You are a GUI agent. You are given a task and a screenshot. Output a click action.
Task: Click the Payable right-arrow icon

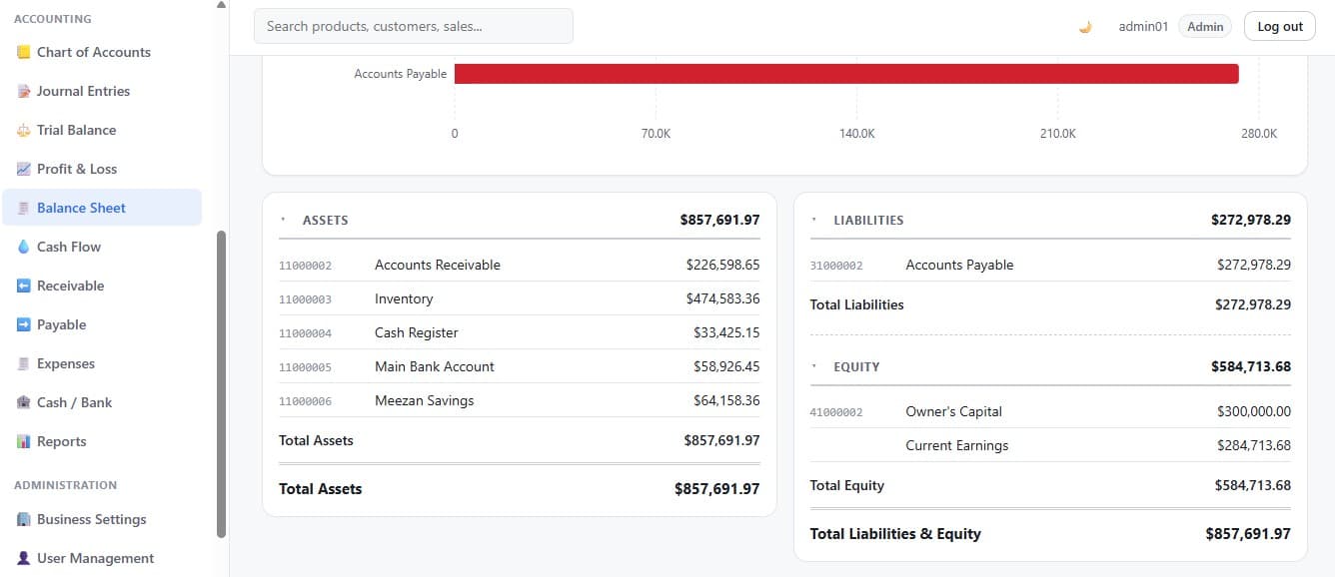pos(24,324)
